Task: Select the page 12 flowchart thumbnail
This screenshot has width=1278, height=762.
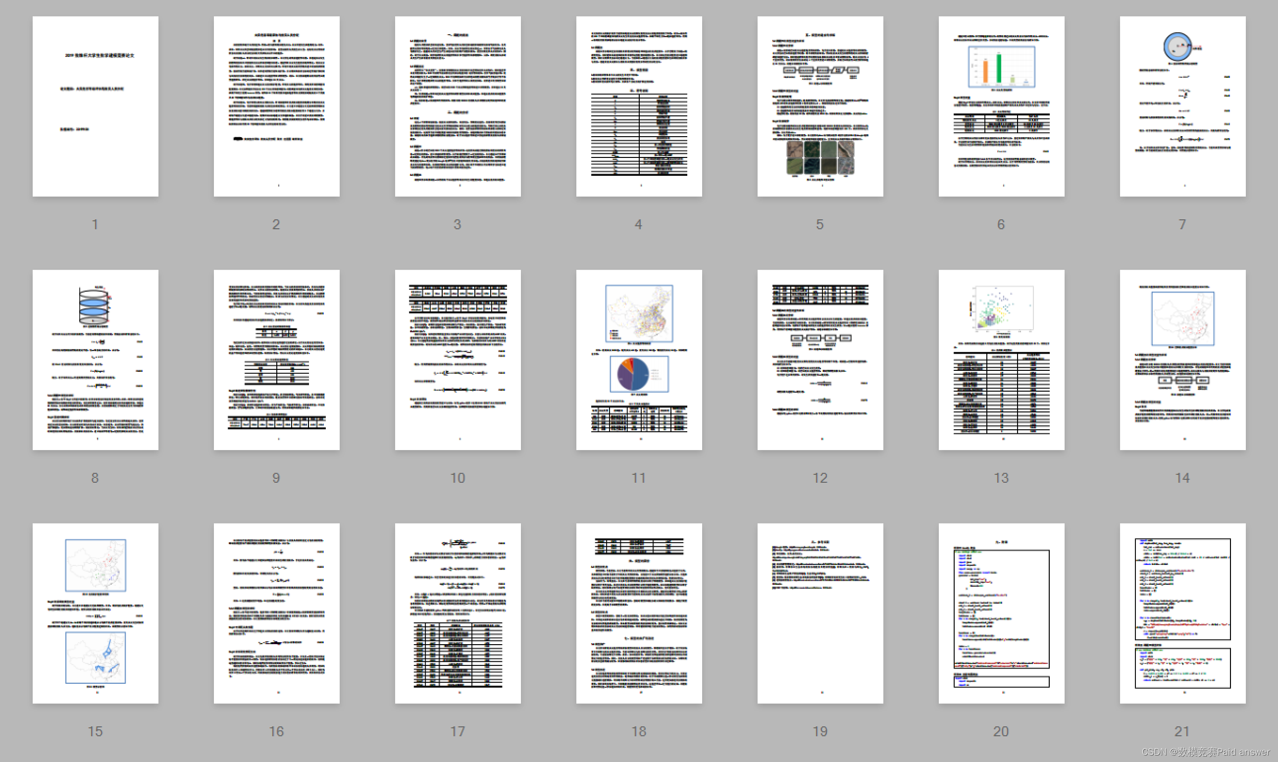Action: [820, 360]
